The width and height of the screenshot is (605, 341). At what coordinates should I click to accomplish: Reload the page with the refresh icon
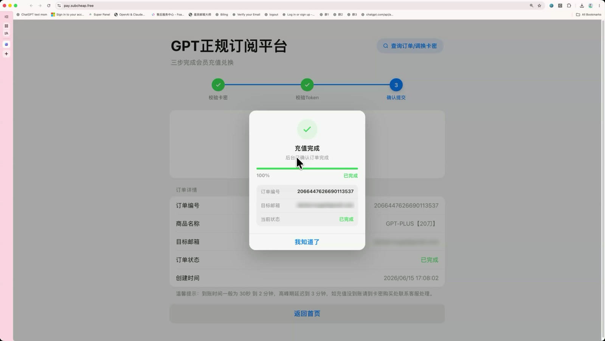pyautogui.click(x=49, y=6)
